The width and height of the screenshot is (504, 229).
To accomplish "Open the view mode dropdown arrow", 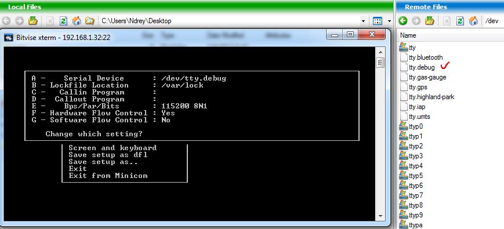I will pos(389,21).
